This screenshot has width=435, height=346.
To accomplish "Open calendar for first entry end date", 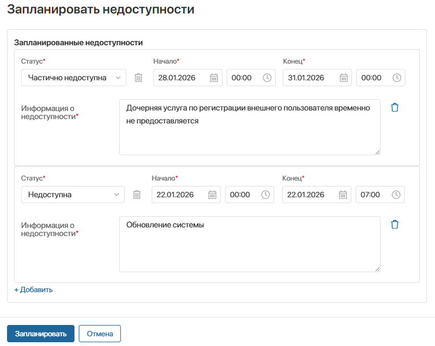I will [343, 78].
